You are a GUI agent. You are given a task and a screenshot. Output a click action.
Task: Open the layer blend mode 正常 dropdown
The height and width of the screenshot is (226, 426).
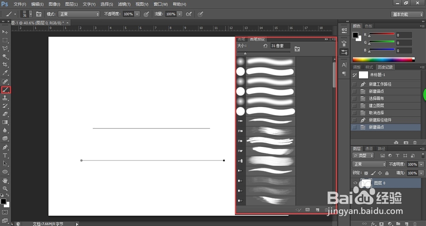[x=369, y=164]
